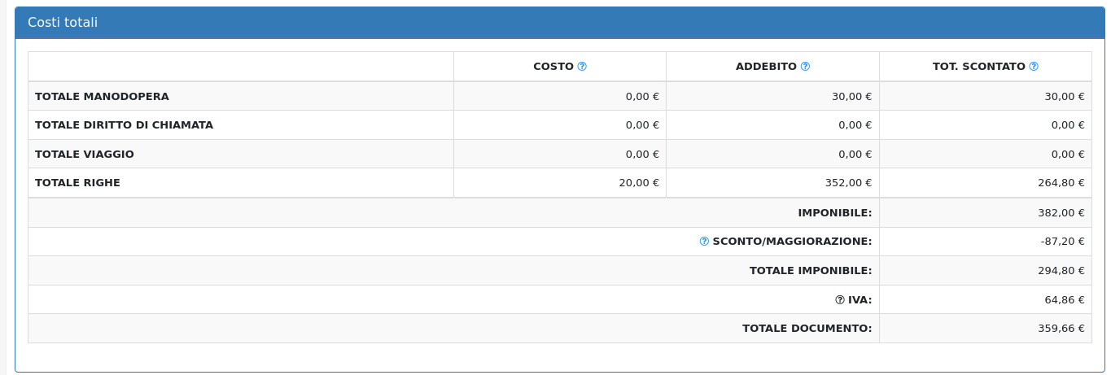The image size is (1111, 375).
Task: Click the question mark icon beside IVA
Action: [x=840, y=299]
